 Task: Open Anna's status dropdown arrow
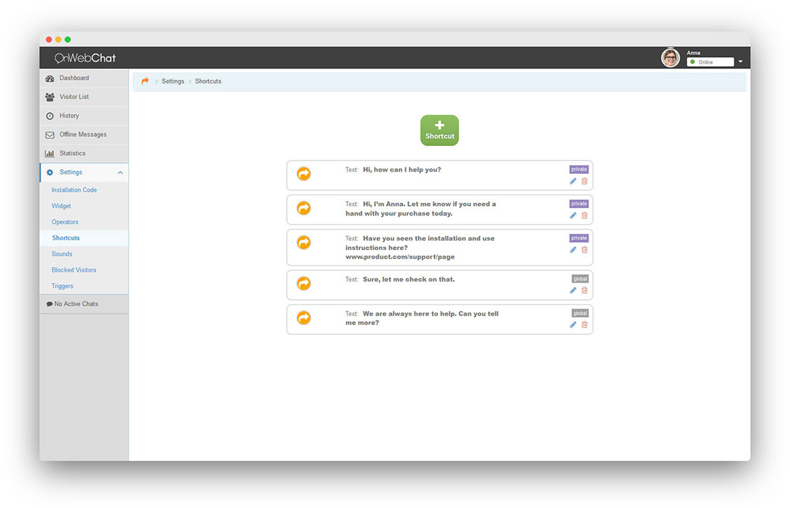pos(741,61)
